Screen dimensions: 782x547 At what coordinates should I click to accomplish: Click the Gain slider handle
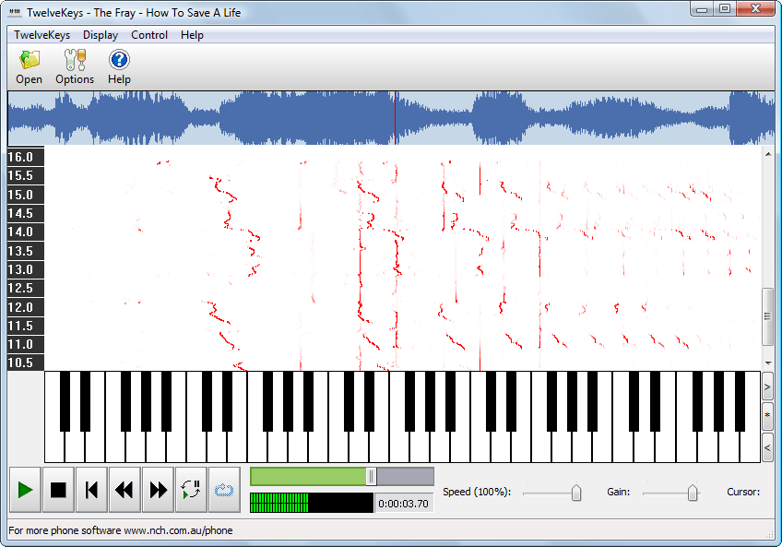pos(693,493)
